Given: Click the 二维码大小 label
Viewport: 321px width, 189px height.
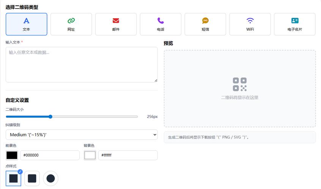Looking at the screenshot, I should [x=14, y=110].
